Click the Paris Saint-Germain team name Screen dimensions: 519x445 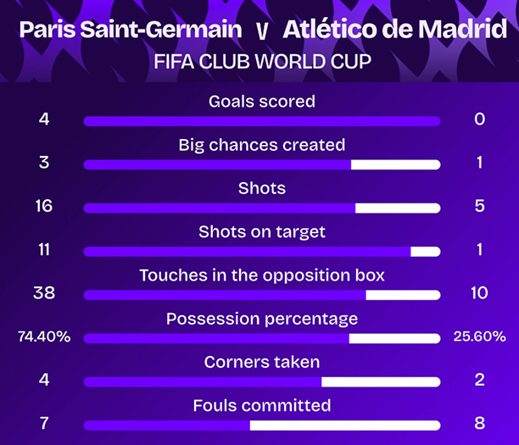point(131,30)
